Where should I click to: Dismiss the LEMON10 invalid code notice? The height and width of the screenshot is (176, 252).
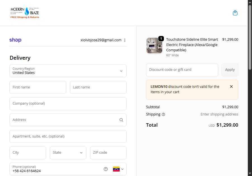point(231,86)
